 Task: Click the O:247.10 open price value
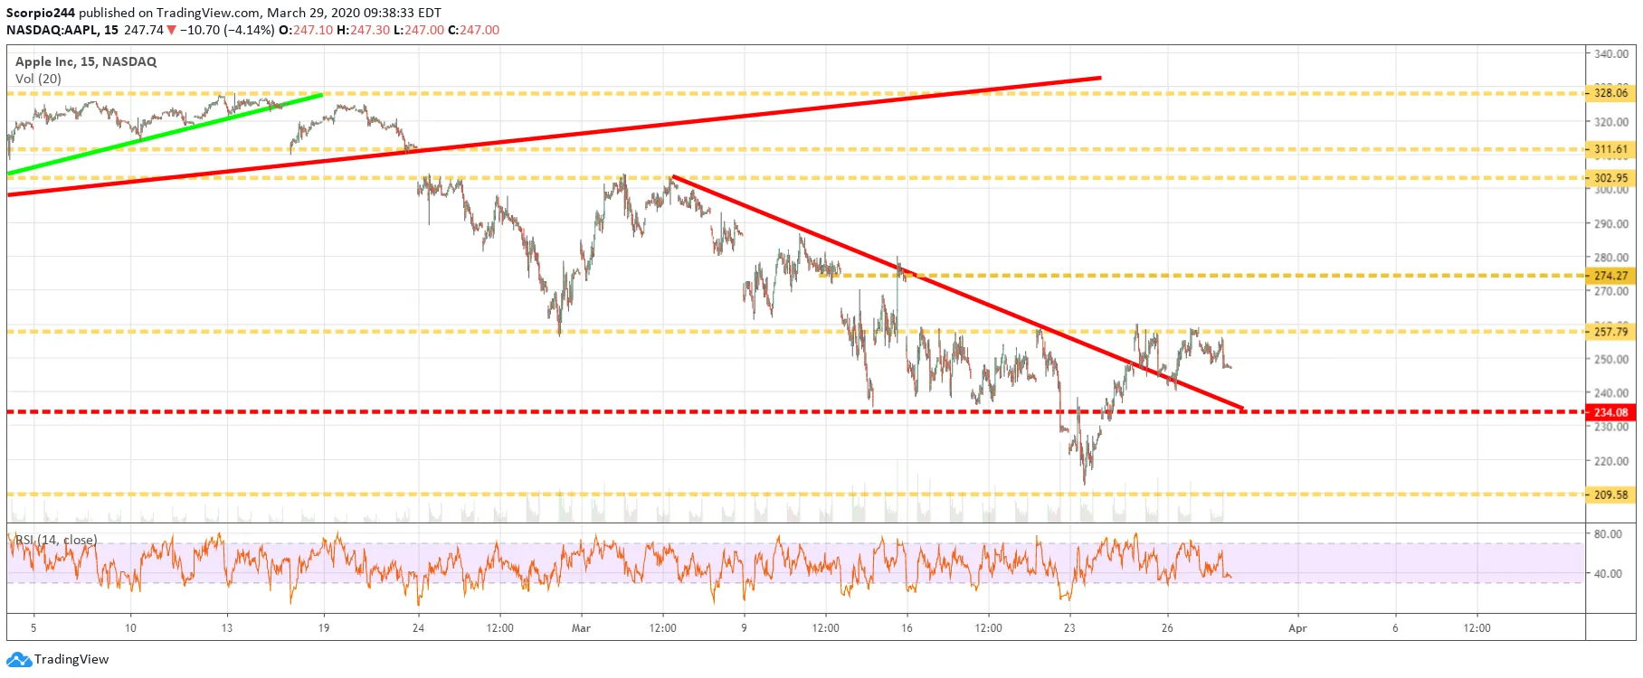306,30
